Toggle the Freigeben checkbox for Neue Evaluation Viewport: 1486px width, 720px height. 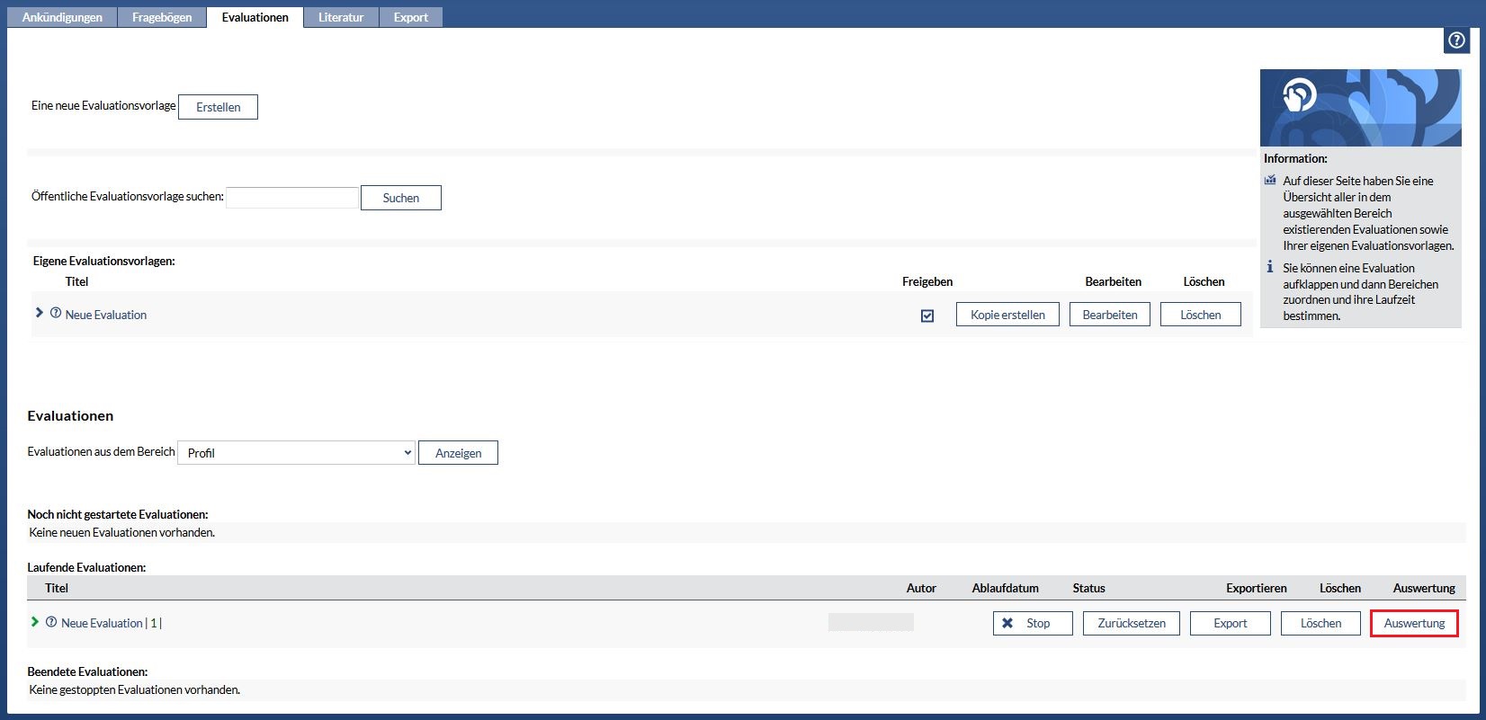click(927, 316)
